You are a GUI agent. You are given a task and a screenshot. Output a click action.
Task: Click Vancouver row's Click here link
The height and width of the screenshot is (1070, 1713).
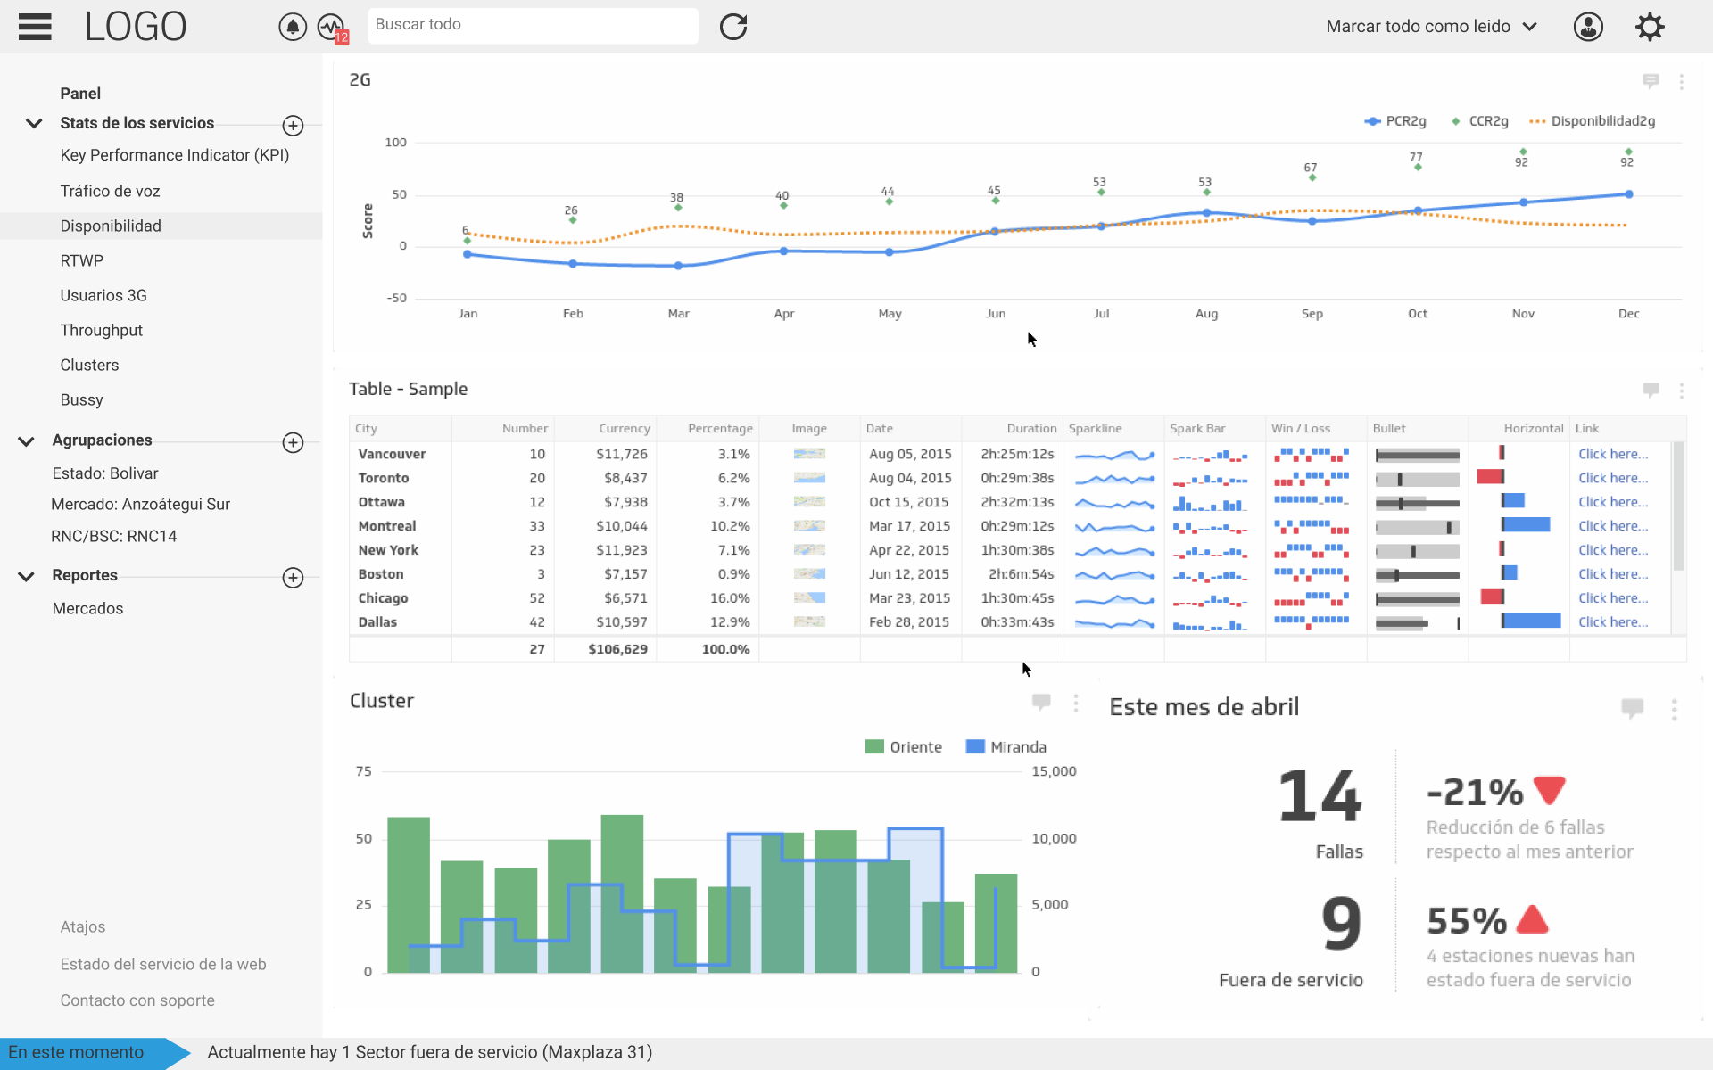pyautogui.click(x=1613, y=454)
